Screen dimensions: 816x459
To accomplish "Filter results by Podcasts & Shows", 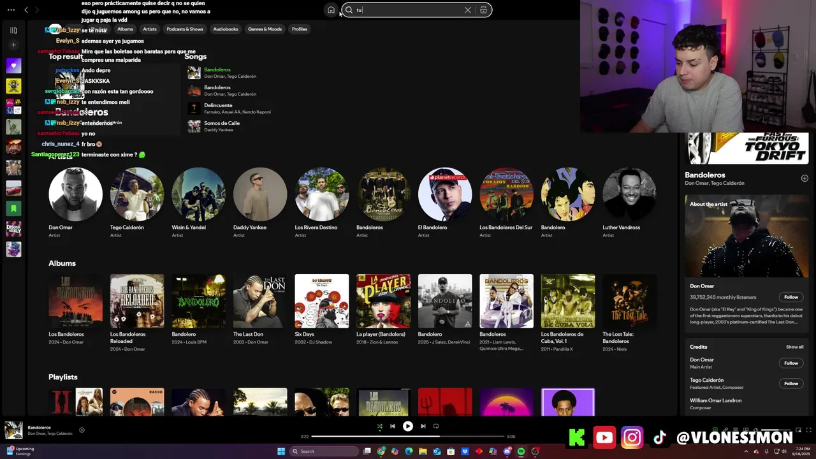I will pos(185,29).
